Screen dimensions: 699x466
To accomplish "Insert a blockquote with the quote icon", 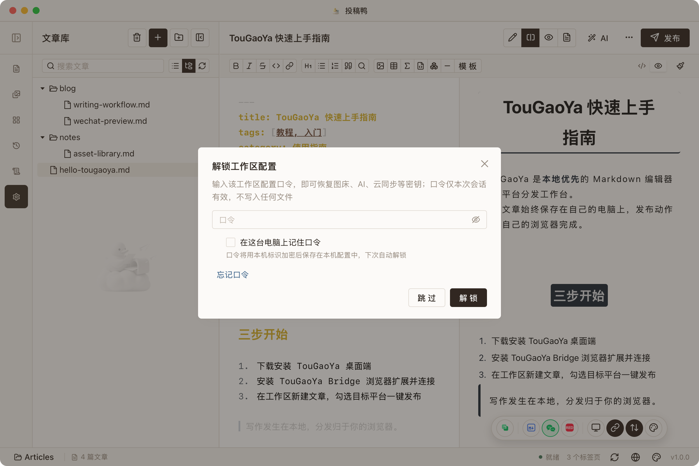I will point(348,66).
